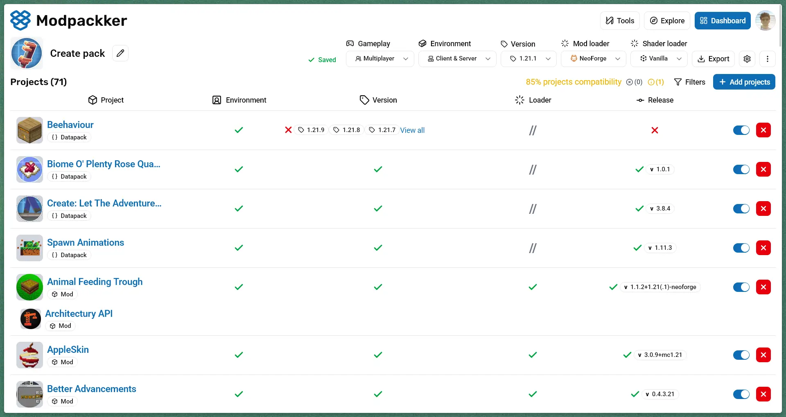Click View all versions link for Beehaviour

412,130
